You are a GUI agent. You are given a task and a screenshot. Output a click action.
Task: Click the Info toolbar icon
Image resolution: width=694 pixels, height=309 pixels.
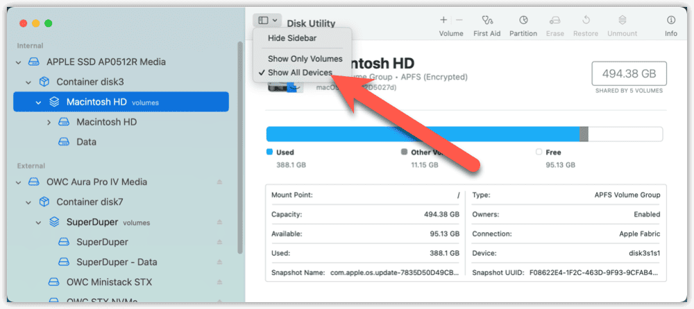tap(670, 21)
